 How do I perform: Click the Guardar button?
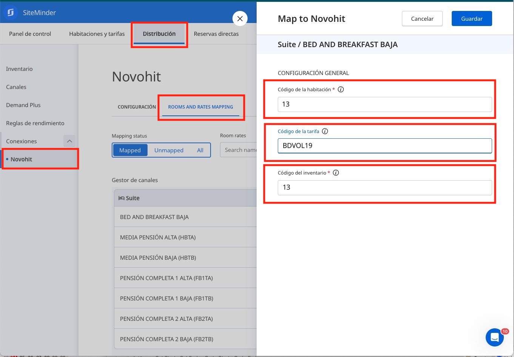(472, 18)
